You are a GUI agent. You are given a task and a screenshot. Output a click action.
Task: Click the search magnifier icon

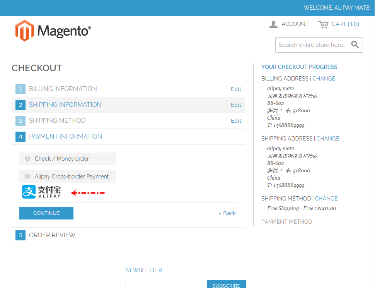(355, 45)
